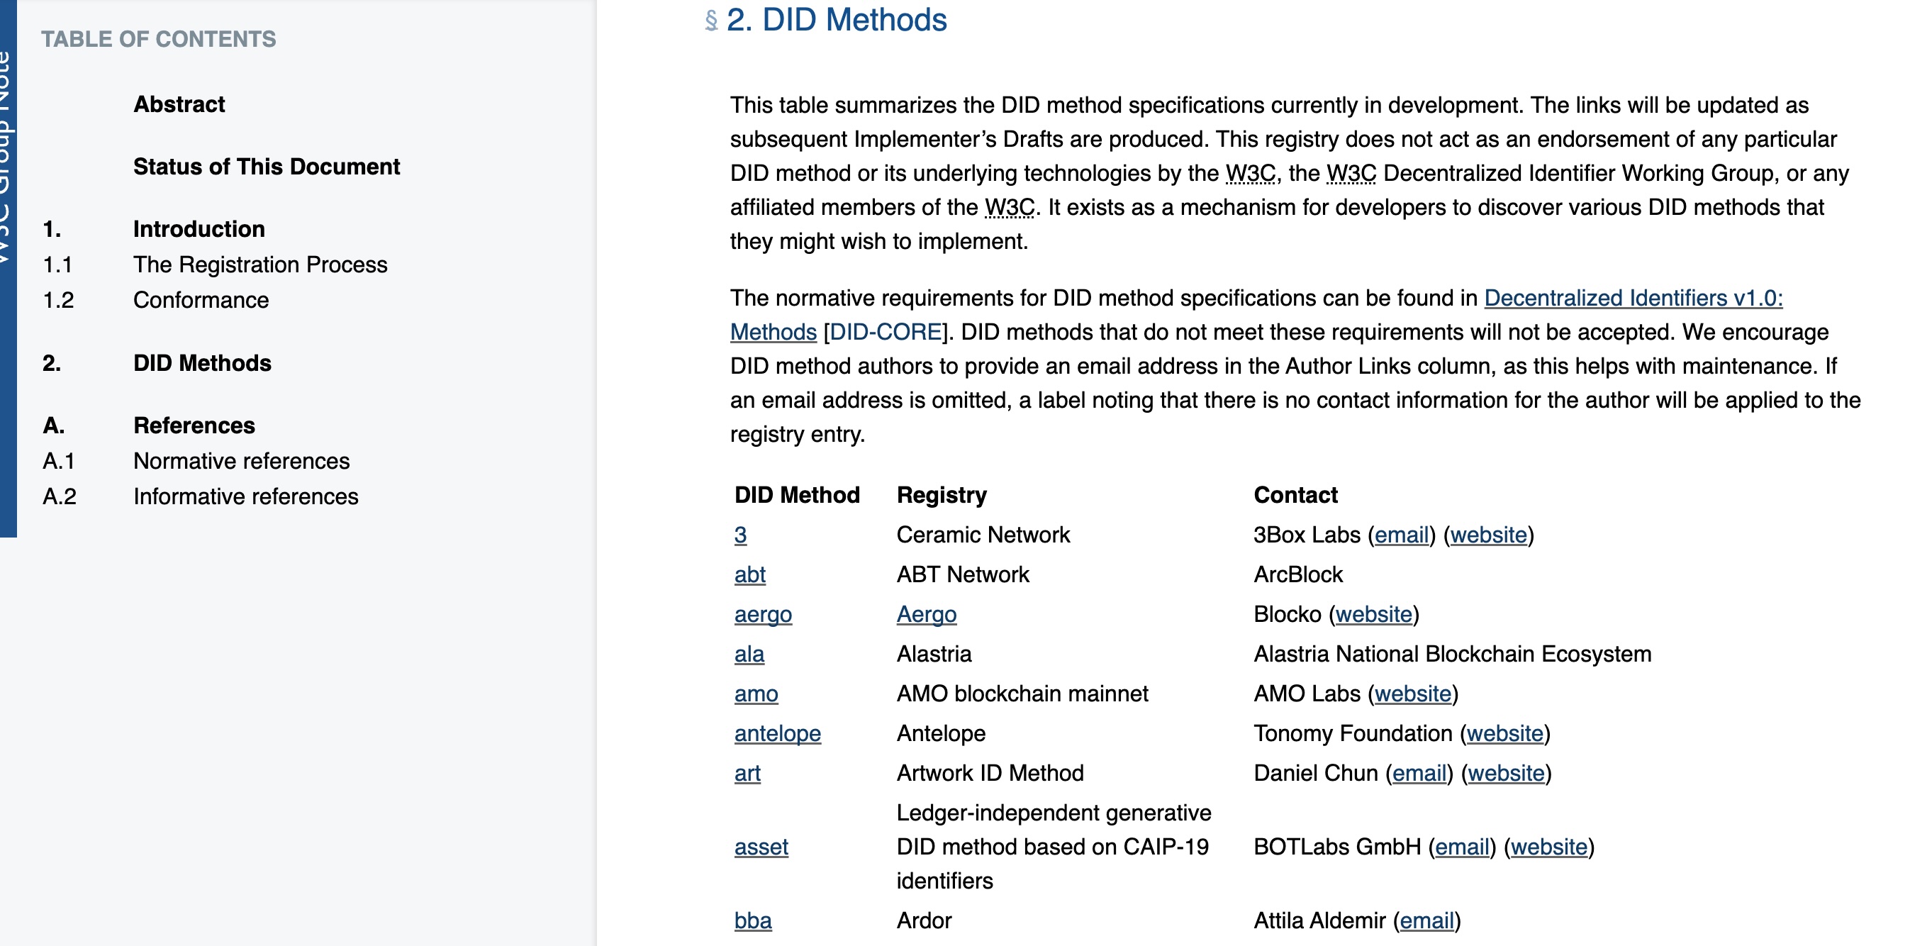
Task: Select DID Methods in the table of contents
Action: coord(203,363)
